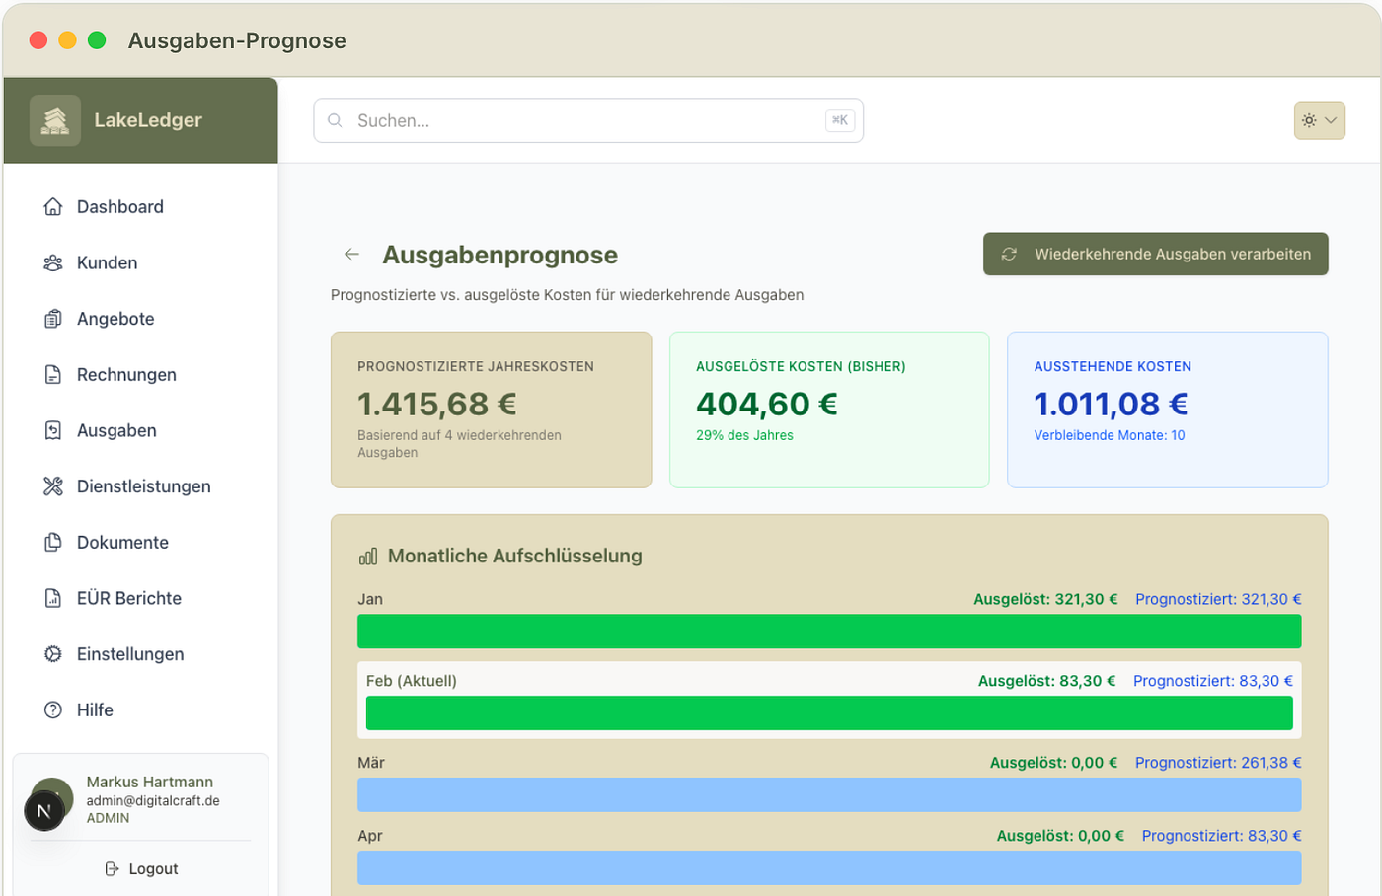
Task: Click the Ausstehende Kosten card
Action: [1167, 410]
